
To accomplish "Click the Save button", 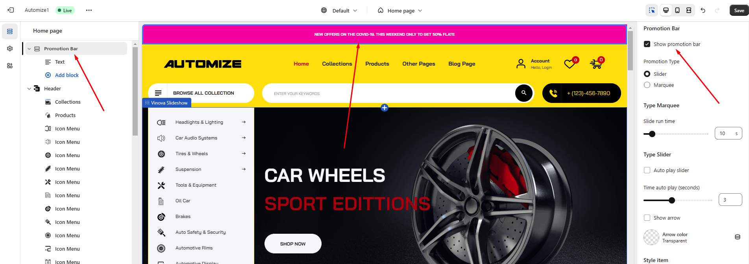I will click(739, 10).
